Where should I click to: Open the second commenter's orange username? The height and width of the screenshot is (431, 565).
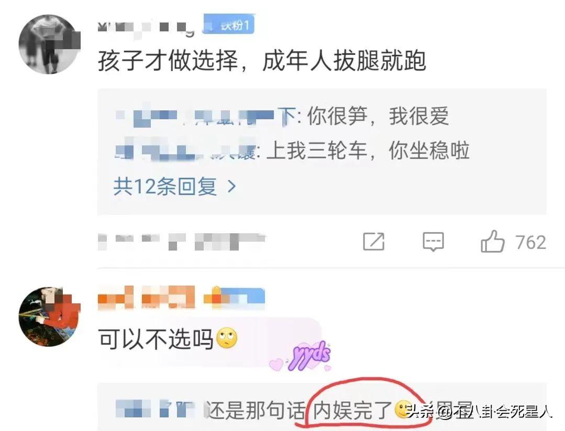pos(146,298)
